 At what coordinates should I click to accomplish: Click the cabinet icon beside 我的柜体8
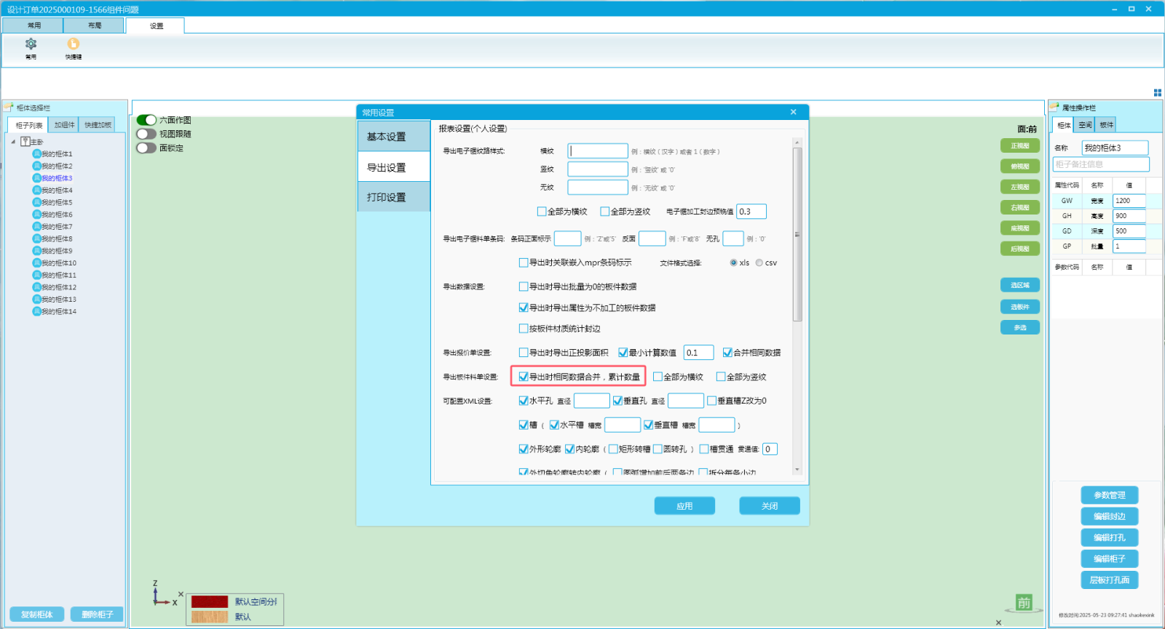coord(36,239)
